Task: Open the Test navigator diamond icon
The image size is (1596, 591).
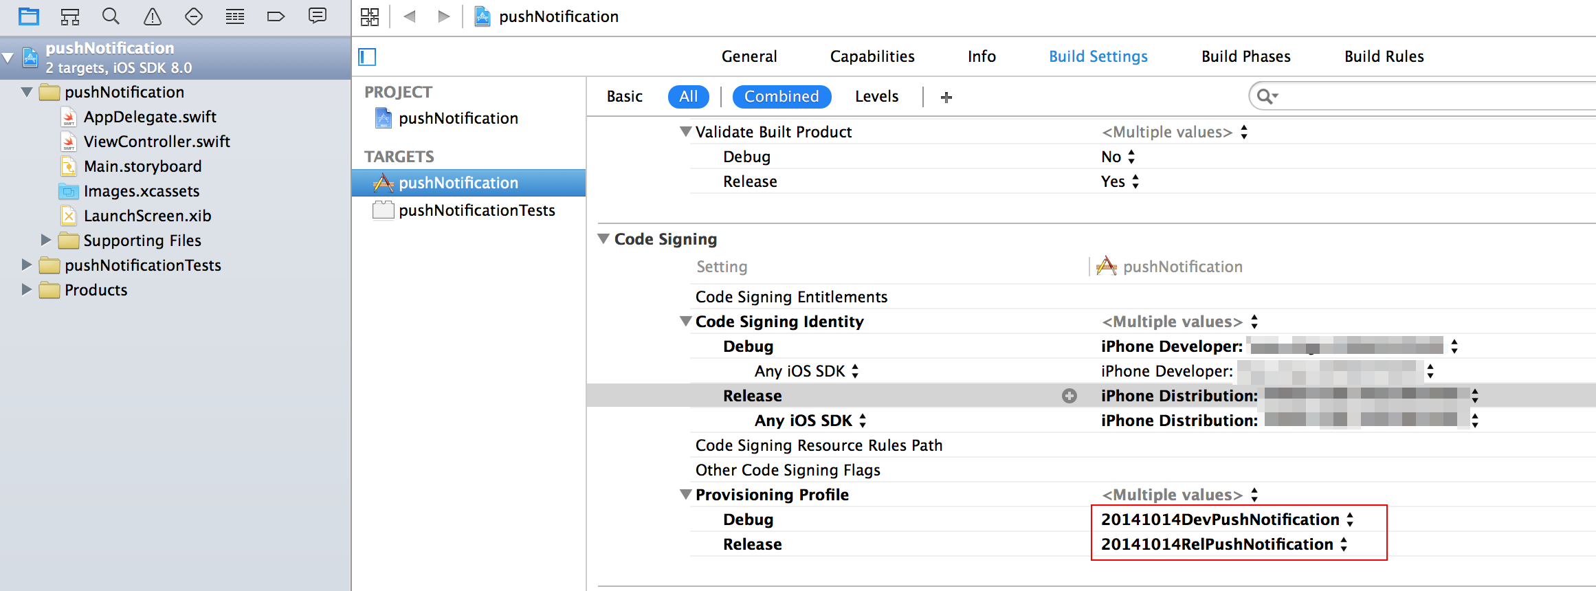Action: (194, 16)
